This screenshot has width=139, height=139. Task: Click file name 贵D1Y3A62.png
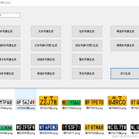[72, 108]
